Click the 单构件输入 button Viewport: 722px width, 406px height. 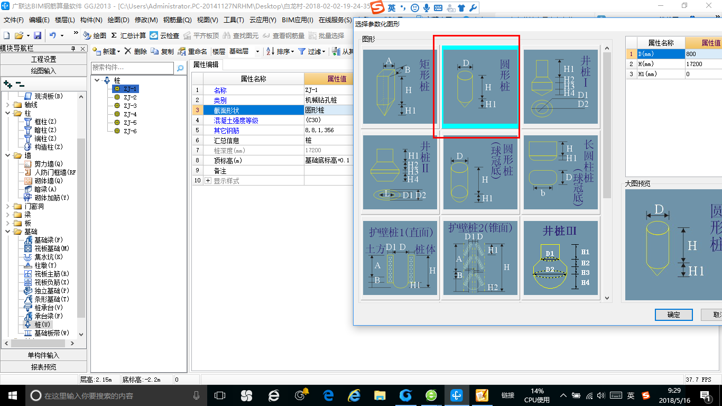[x=43, y=355]
